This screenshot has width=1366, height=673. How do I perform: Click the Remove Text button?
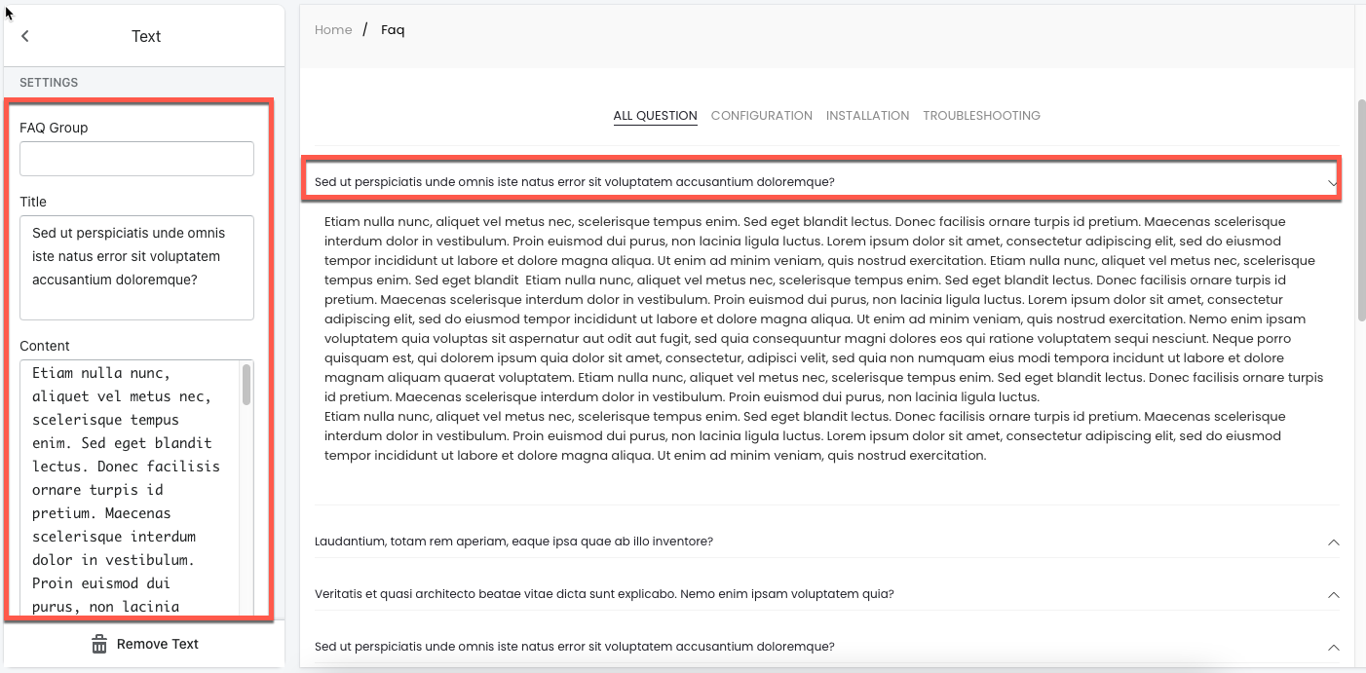point(144,644)
